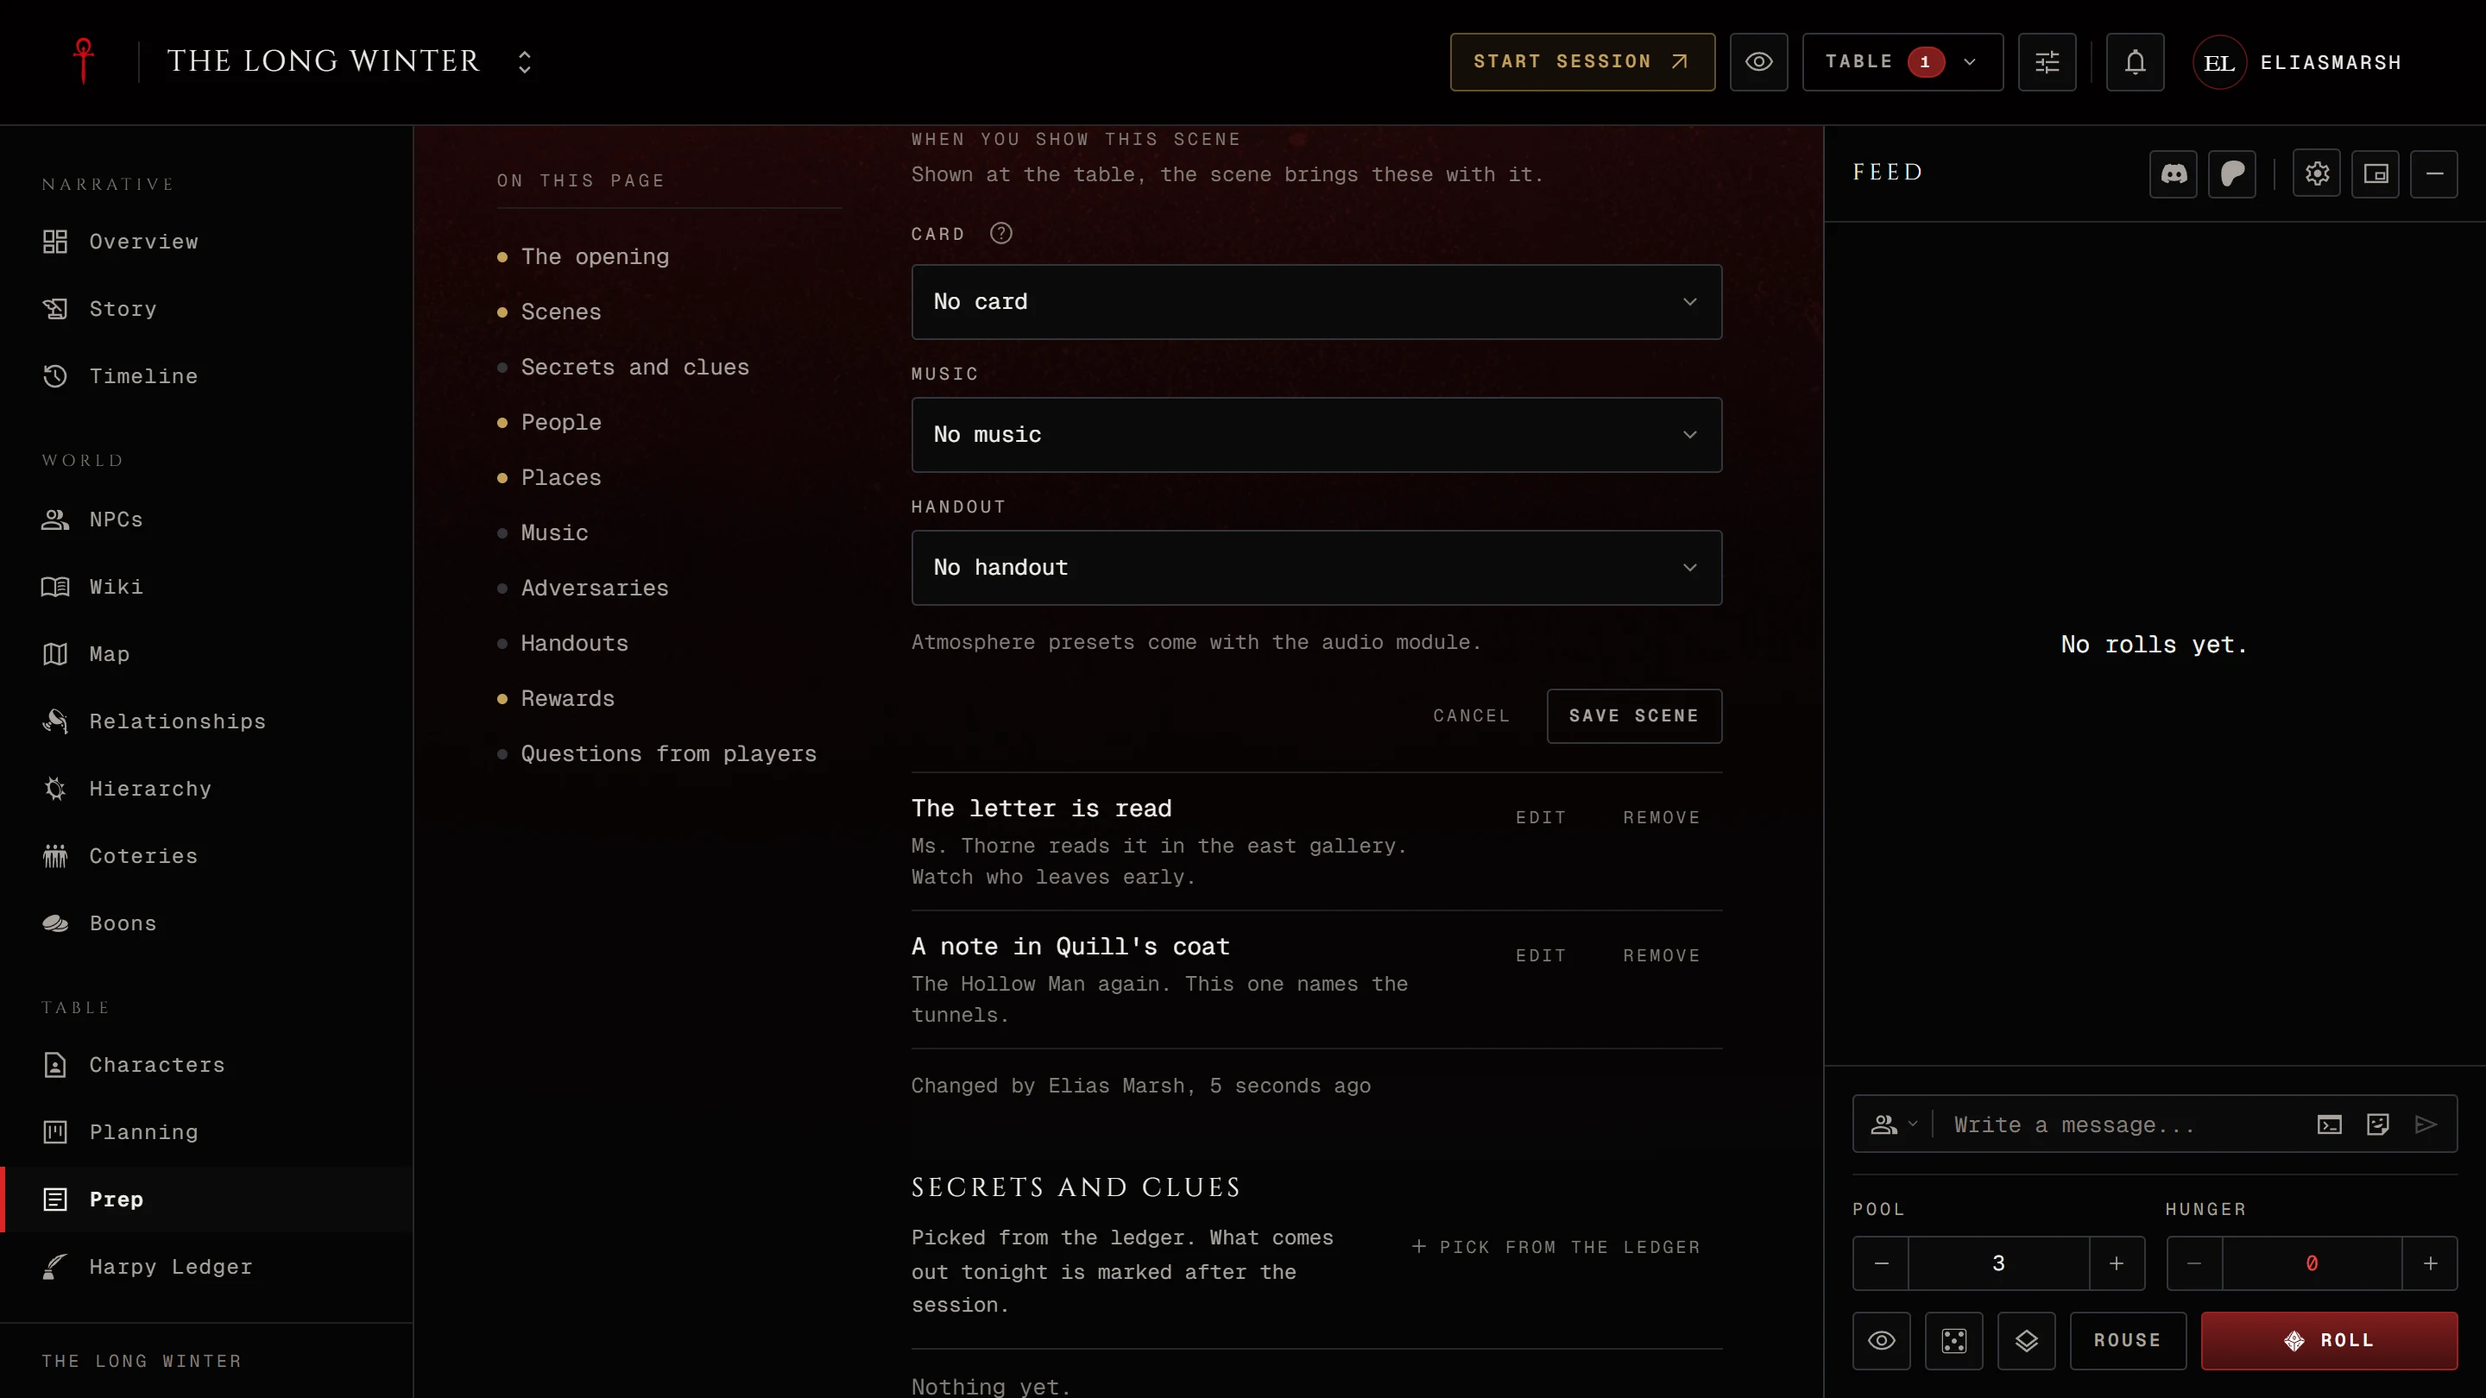Jump to Secrets and clues section
Screen dimensions: 2486x1398
point(635,368)
